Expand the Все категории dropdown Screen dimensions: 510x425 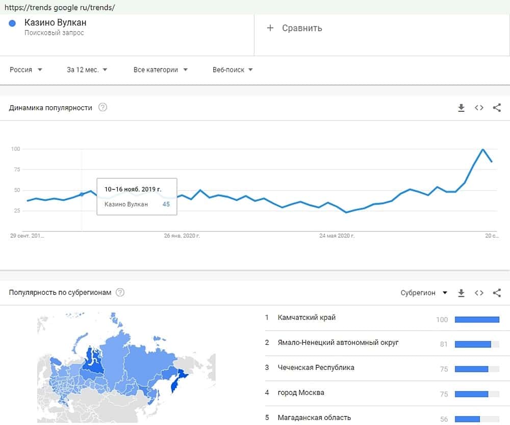coord(161,70)
